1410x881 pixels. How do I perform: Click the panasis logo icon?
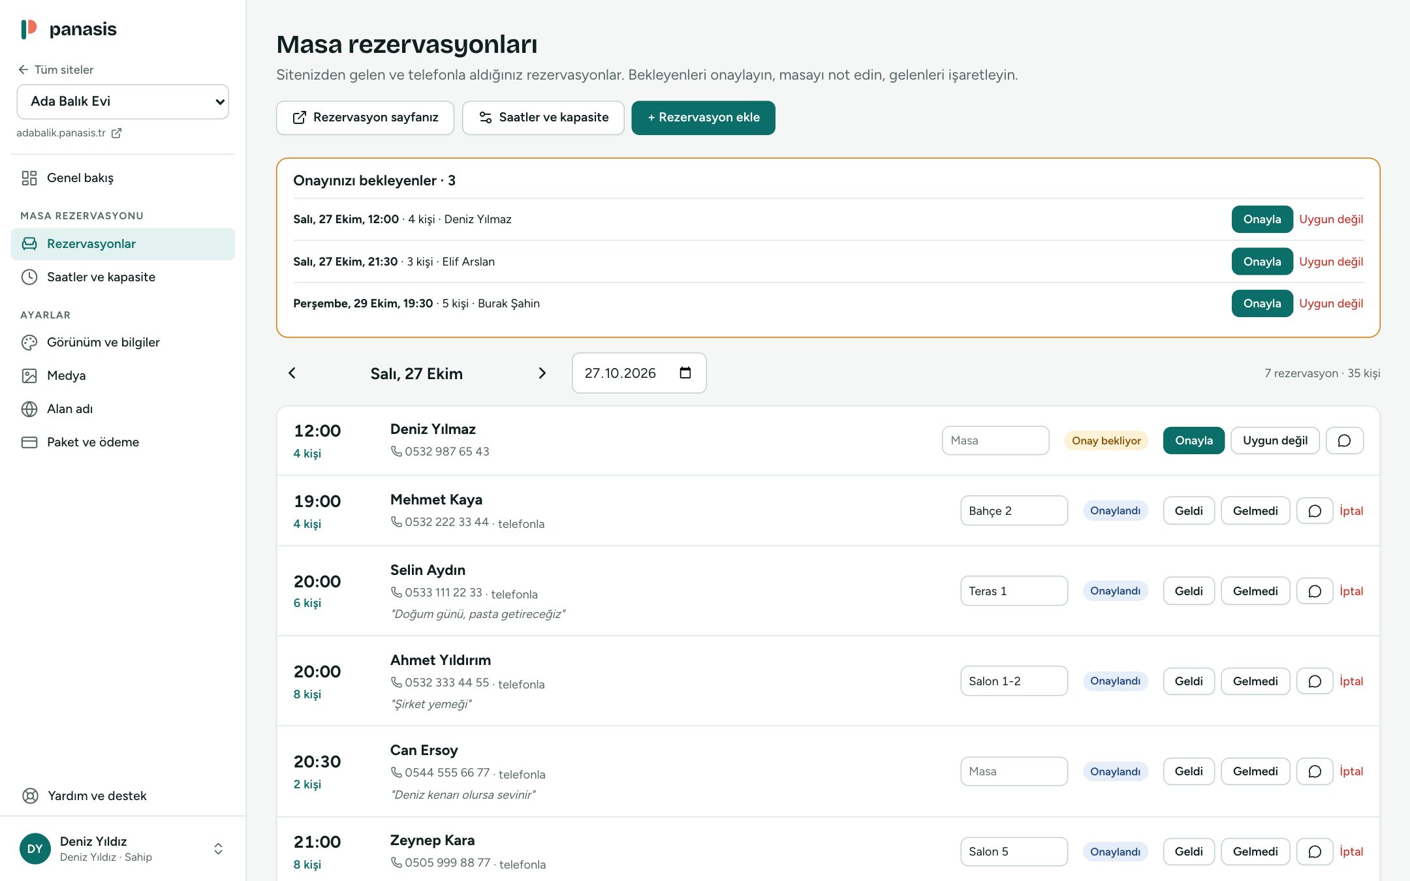click(29, 29)
